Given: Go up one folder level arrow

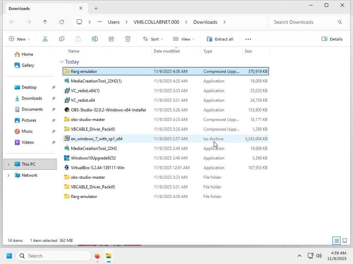Looking at the screenshot, I should click(x=45, y=22).
